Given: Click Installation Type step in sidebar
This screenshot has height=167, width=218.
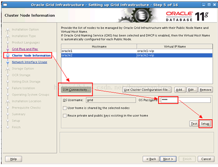Looking at the screenshot, I should pyautogui.click(x=24, y=36).
